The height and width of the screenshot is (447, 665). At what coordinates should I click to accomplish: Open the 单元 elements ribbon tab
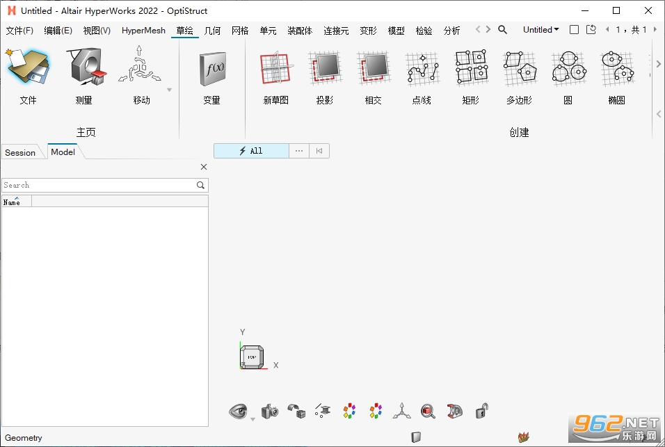pos(268,31)
